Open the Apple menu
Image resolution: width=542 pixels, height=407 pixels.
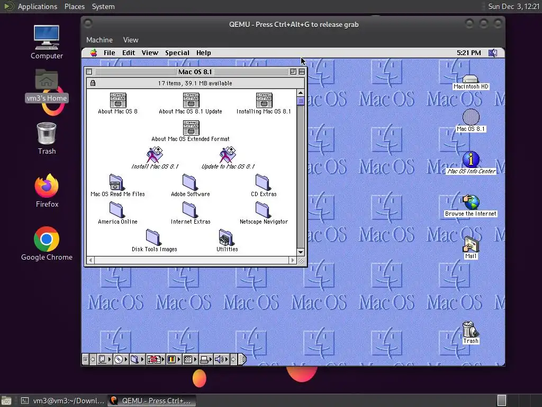click(x=94, y=53)
